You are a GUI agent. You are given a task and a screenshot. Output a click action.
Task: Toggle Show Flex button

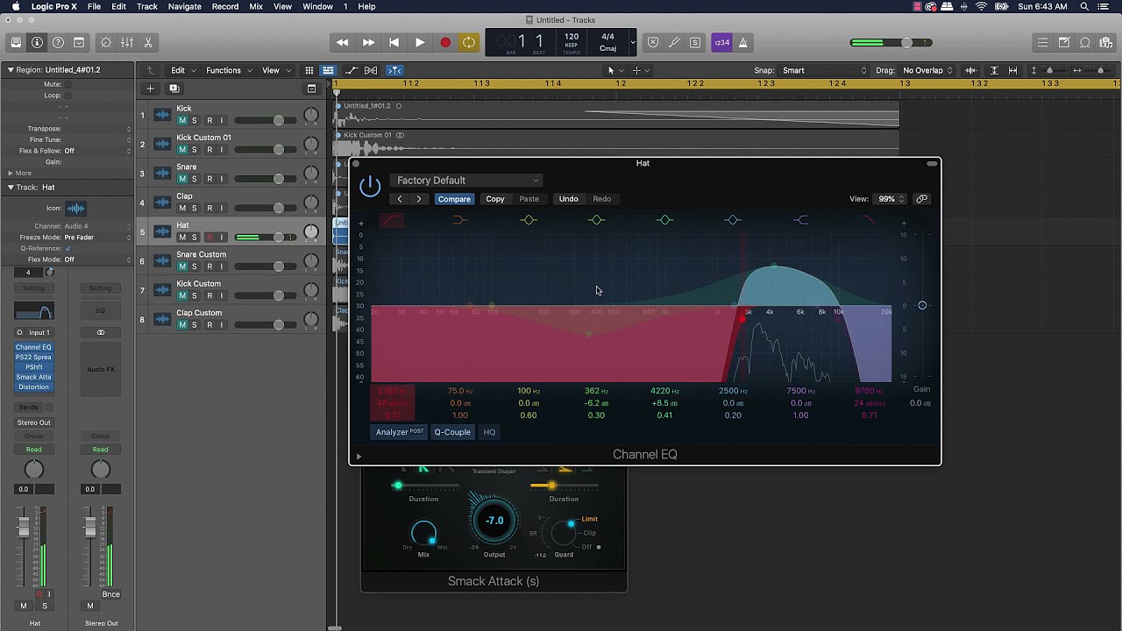click(371, 70)
